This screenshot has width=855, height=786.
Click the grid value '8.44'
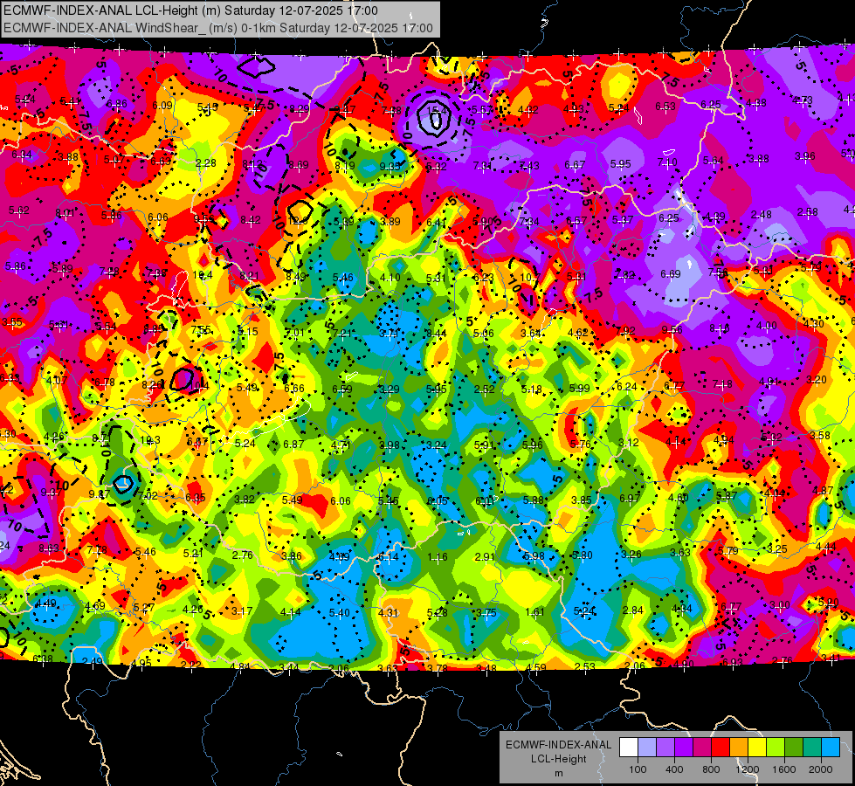[x=436, y=334]
